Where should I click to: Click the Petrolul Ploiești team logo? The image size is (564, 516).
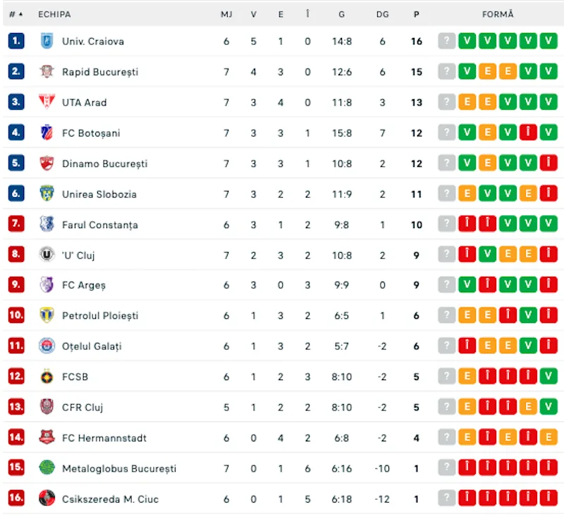[47, 316]
